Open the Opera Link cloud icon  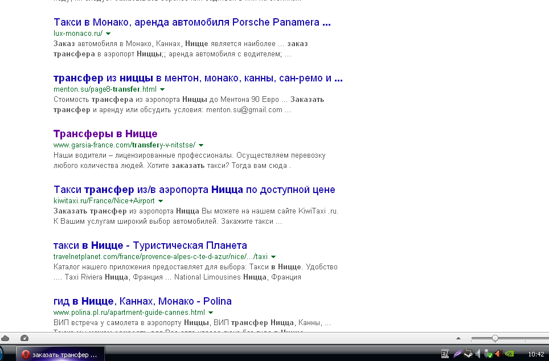[5, 338]
